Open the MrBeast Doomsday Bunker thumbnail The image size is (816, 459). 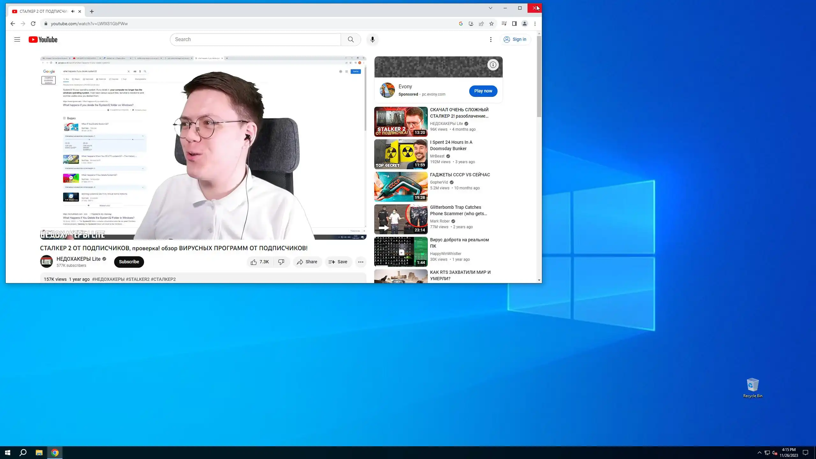[x=401, y=154]
